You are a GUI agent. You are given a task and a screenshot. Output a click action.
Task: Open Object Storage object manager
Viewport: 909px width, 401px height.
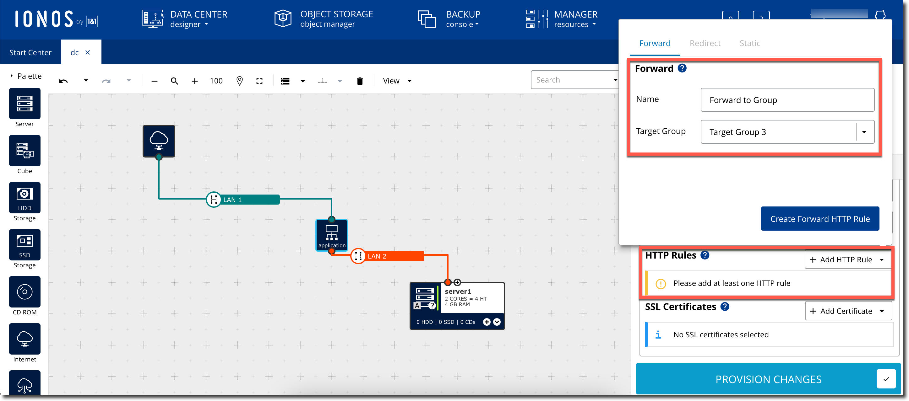point(336,19)
